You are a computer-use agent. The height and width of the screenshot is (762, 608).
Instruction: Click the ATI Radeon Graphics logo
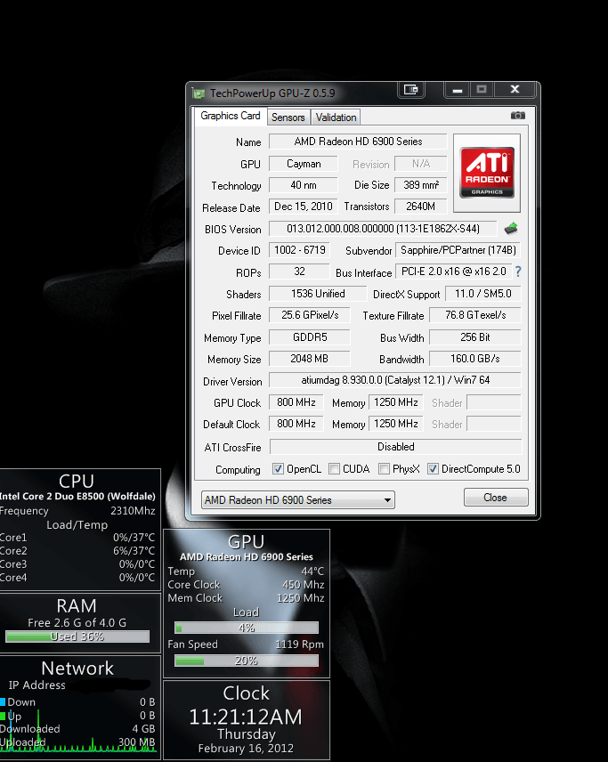(x=487, y=173)
